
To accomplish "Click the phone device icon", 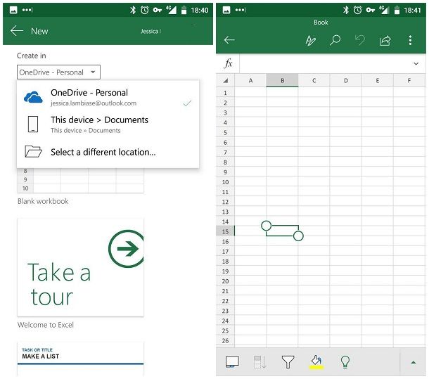I will pos(33,124).
